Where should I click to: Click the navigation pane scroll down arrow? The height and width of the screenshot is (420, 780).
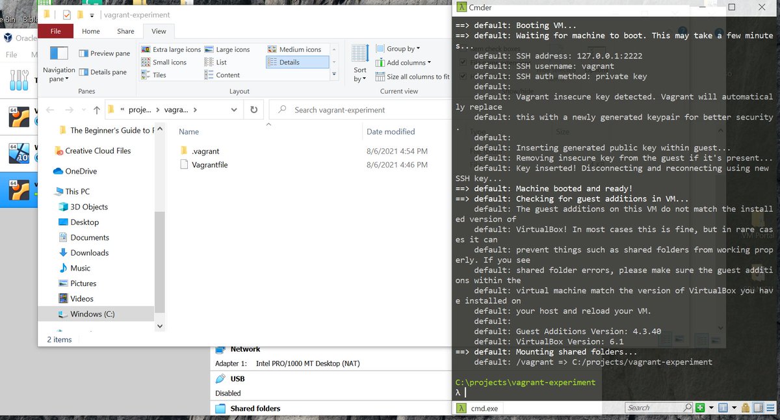click(161, 326)
